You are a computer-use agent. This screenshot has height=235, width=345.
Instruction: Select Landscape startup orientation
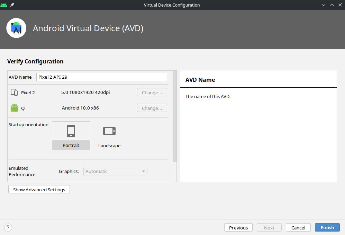[109, 136]
